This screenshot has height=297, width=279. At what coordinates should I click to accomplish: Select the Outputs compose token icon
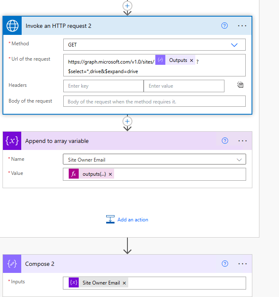(x=160, y=60)
